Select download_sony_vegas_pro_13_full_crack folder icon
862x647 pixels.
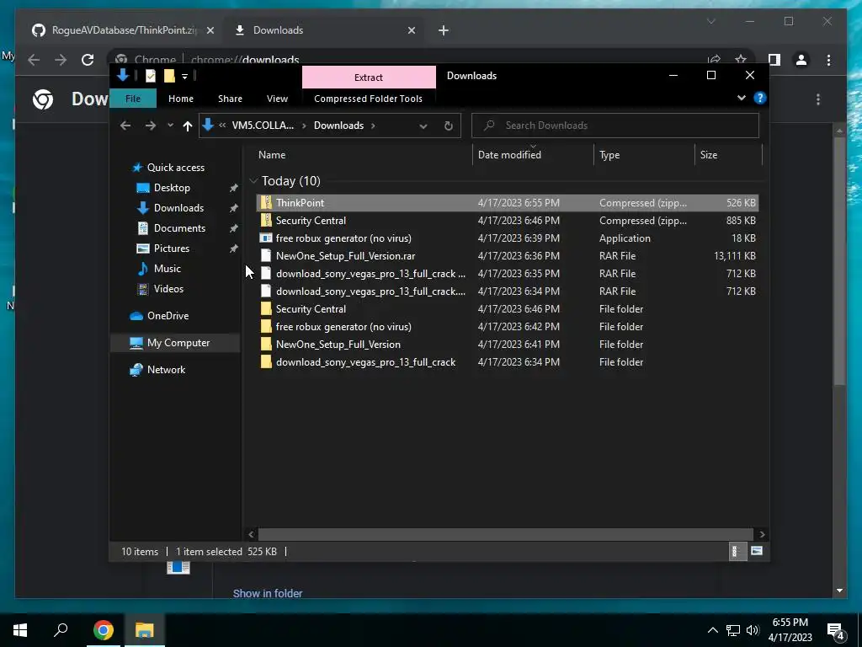pyautogui.click(x=266, y=362)
